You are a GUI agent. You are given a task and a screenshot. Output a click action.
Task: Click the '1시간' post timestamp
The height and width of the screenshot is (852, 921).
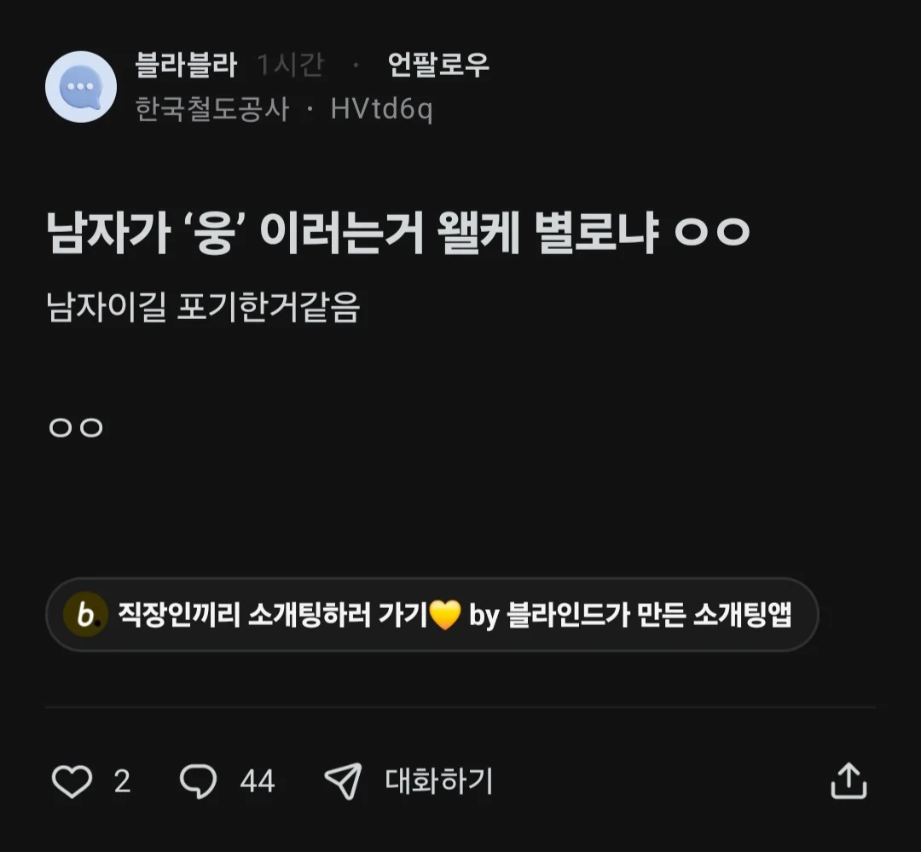(291, 65)
